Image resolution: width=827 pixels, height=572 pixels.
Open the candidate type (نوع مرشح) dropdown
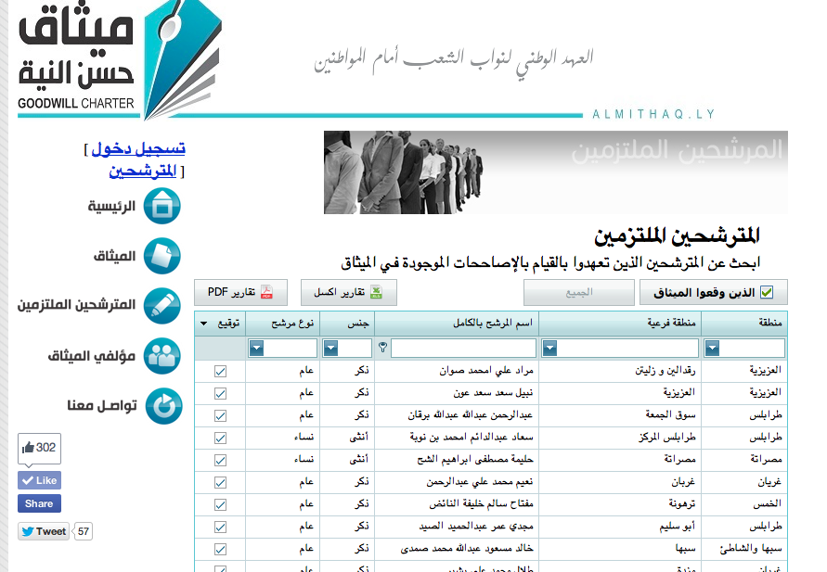pos(257,349)
